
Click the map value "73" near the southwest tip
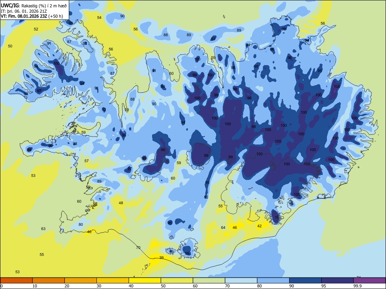[x=62, y=230]
